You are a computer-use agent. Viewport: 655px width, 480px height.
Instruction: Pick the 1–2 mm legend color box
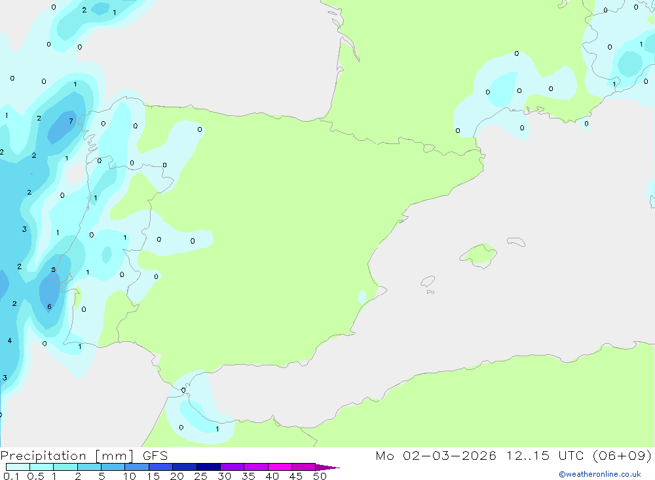(x=65, y=467)
